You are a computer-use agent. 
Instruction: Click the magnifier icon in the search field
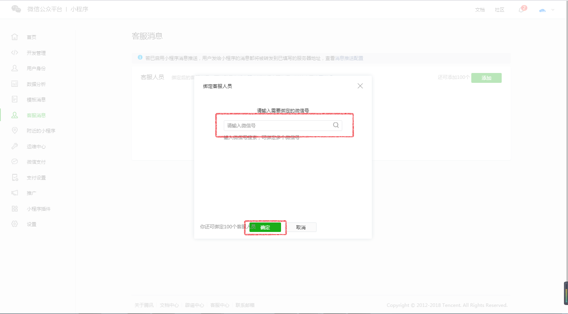(336, 125)
